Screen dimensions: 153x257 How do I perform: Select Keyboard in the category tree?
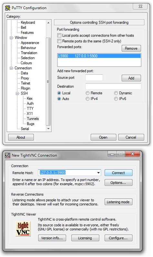[x=28, y=22]
